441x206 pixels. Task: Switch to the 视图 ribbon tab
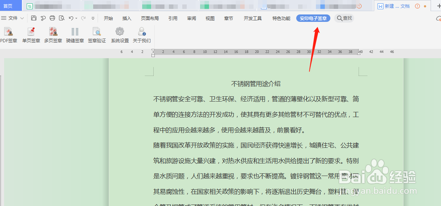pyautogui.click(x=210, y=18)
